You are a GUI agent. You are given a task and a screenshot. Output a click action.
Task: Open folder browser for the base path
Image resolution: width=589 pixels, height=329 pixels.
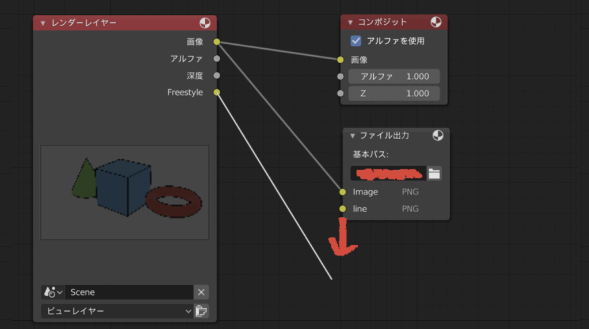click(x=434, y=173)
